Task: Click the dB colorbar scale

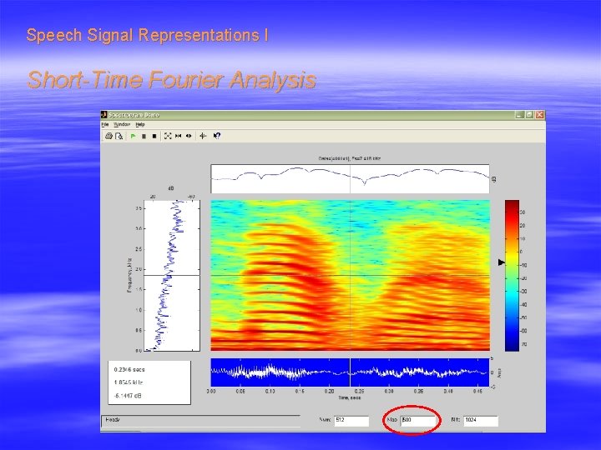Action: click(512, 275)
